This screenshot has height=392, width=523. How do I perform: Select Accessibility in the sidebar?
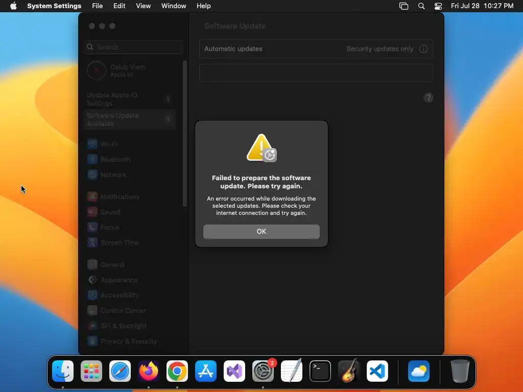coord(130,296)
